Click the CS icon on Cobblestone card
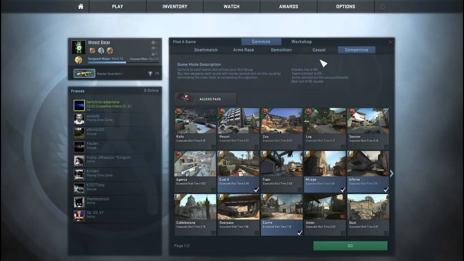464x261 pixels. (x=178, y=197)
